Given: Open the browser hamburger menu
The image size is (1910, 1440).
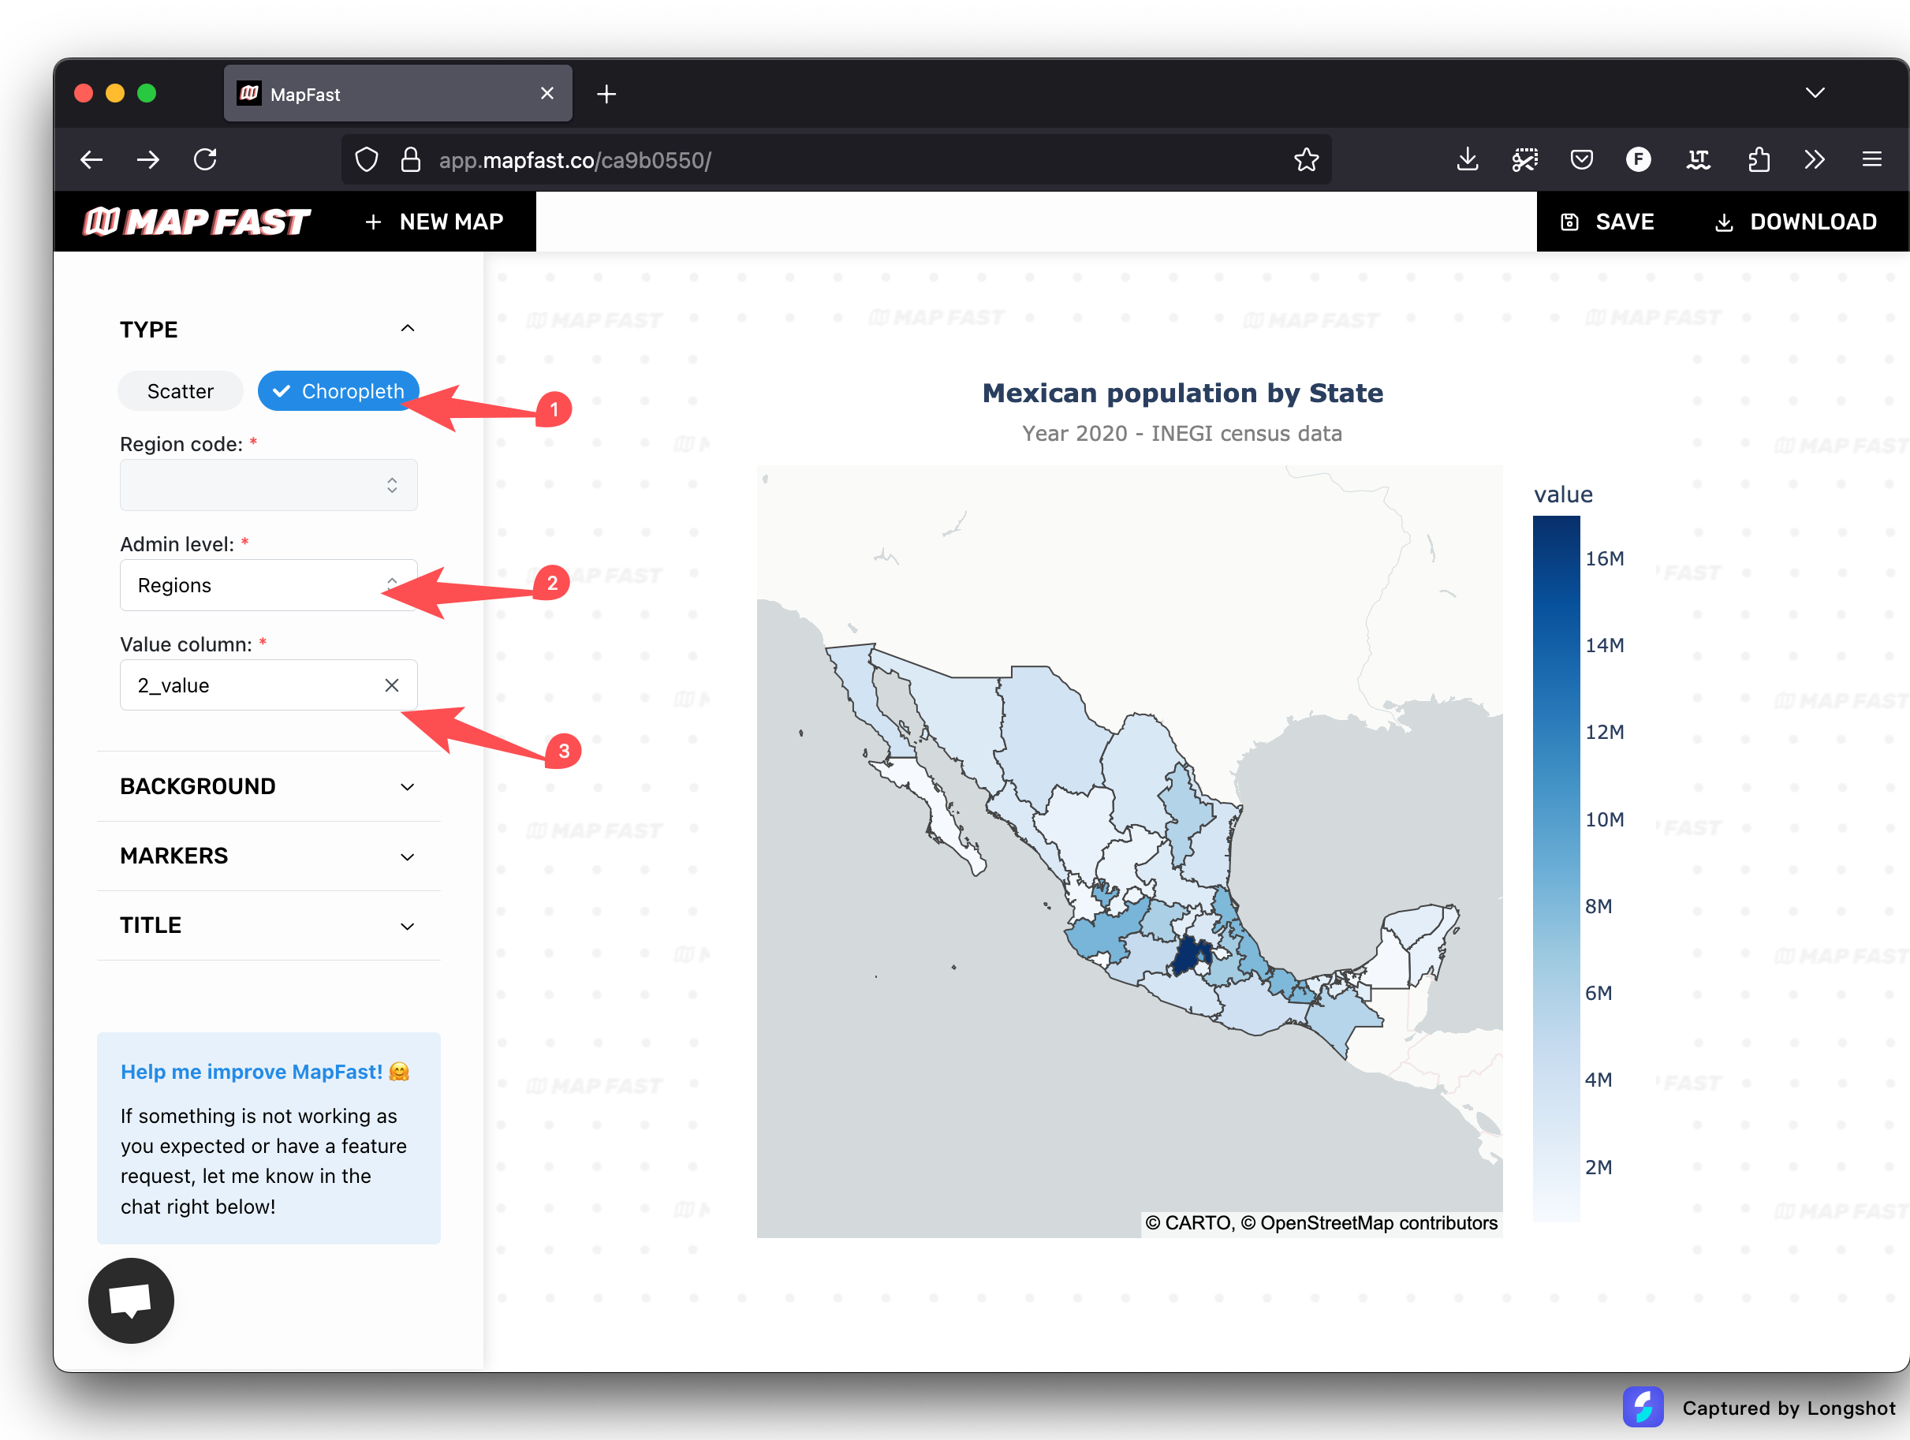Looking at the screenshot, I should point(1872,160).
